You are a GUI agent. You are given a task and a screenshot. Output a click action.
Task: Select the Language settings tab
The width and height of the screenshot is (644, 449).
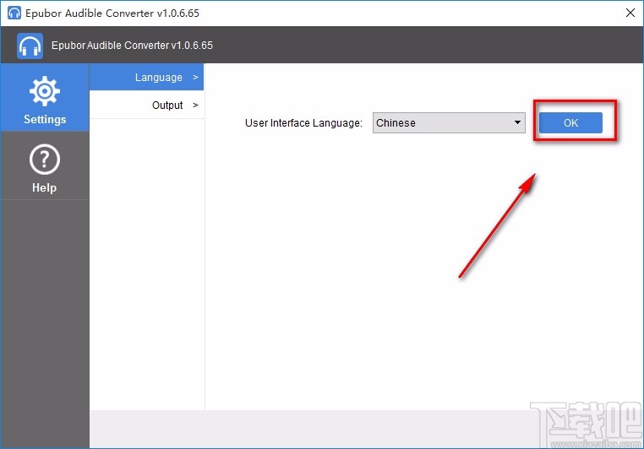(146, 77)
